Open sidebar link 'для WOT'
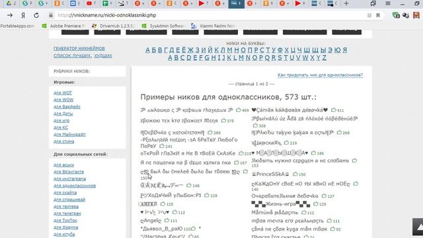 pos(63,93)
